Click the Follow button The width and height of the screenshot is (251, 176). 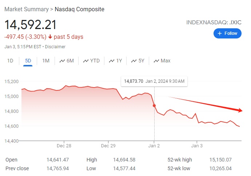tap(227, 33)
